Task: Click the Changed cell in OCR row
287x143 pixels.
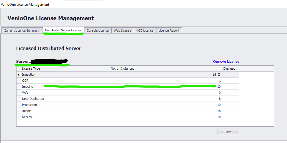Action: 231,81
